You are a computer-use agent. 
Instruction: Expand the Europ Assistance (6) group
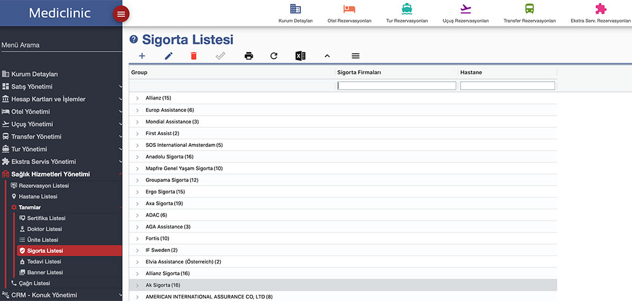138,110
